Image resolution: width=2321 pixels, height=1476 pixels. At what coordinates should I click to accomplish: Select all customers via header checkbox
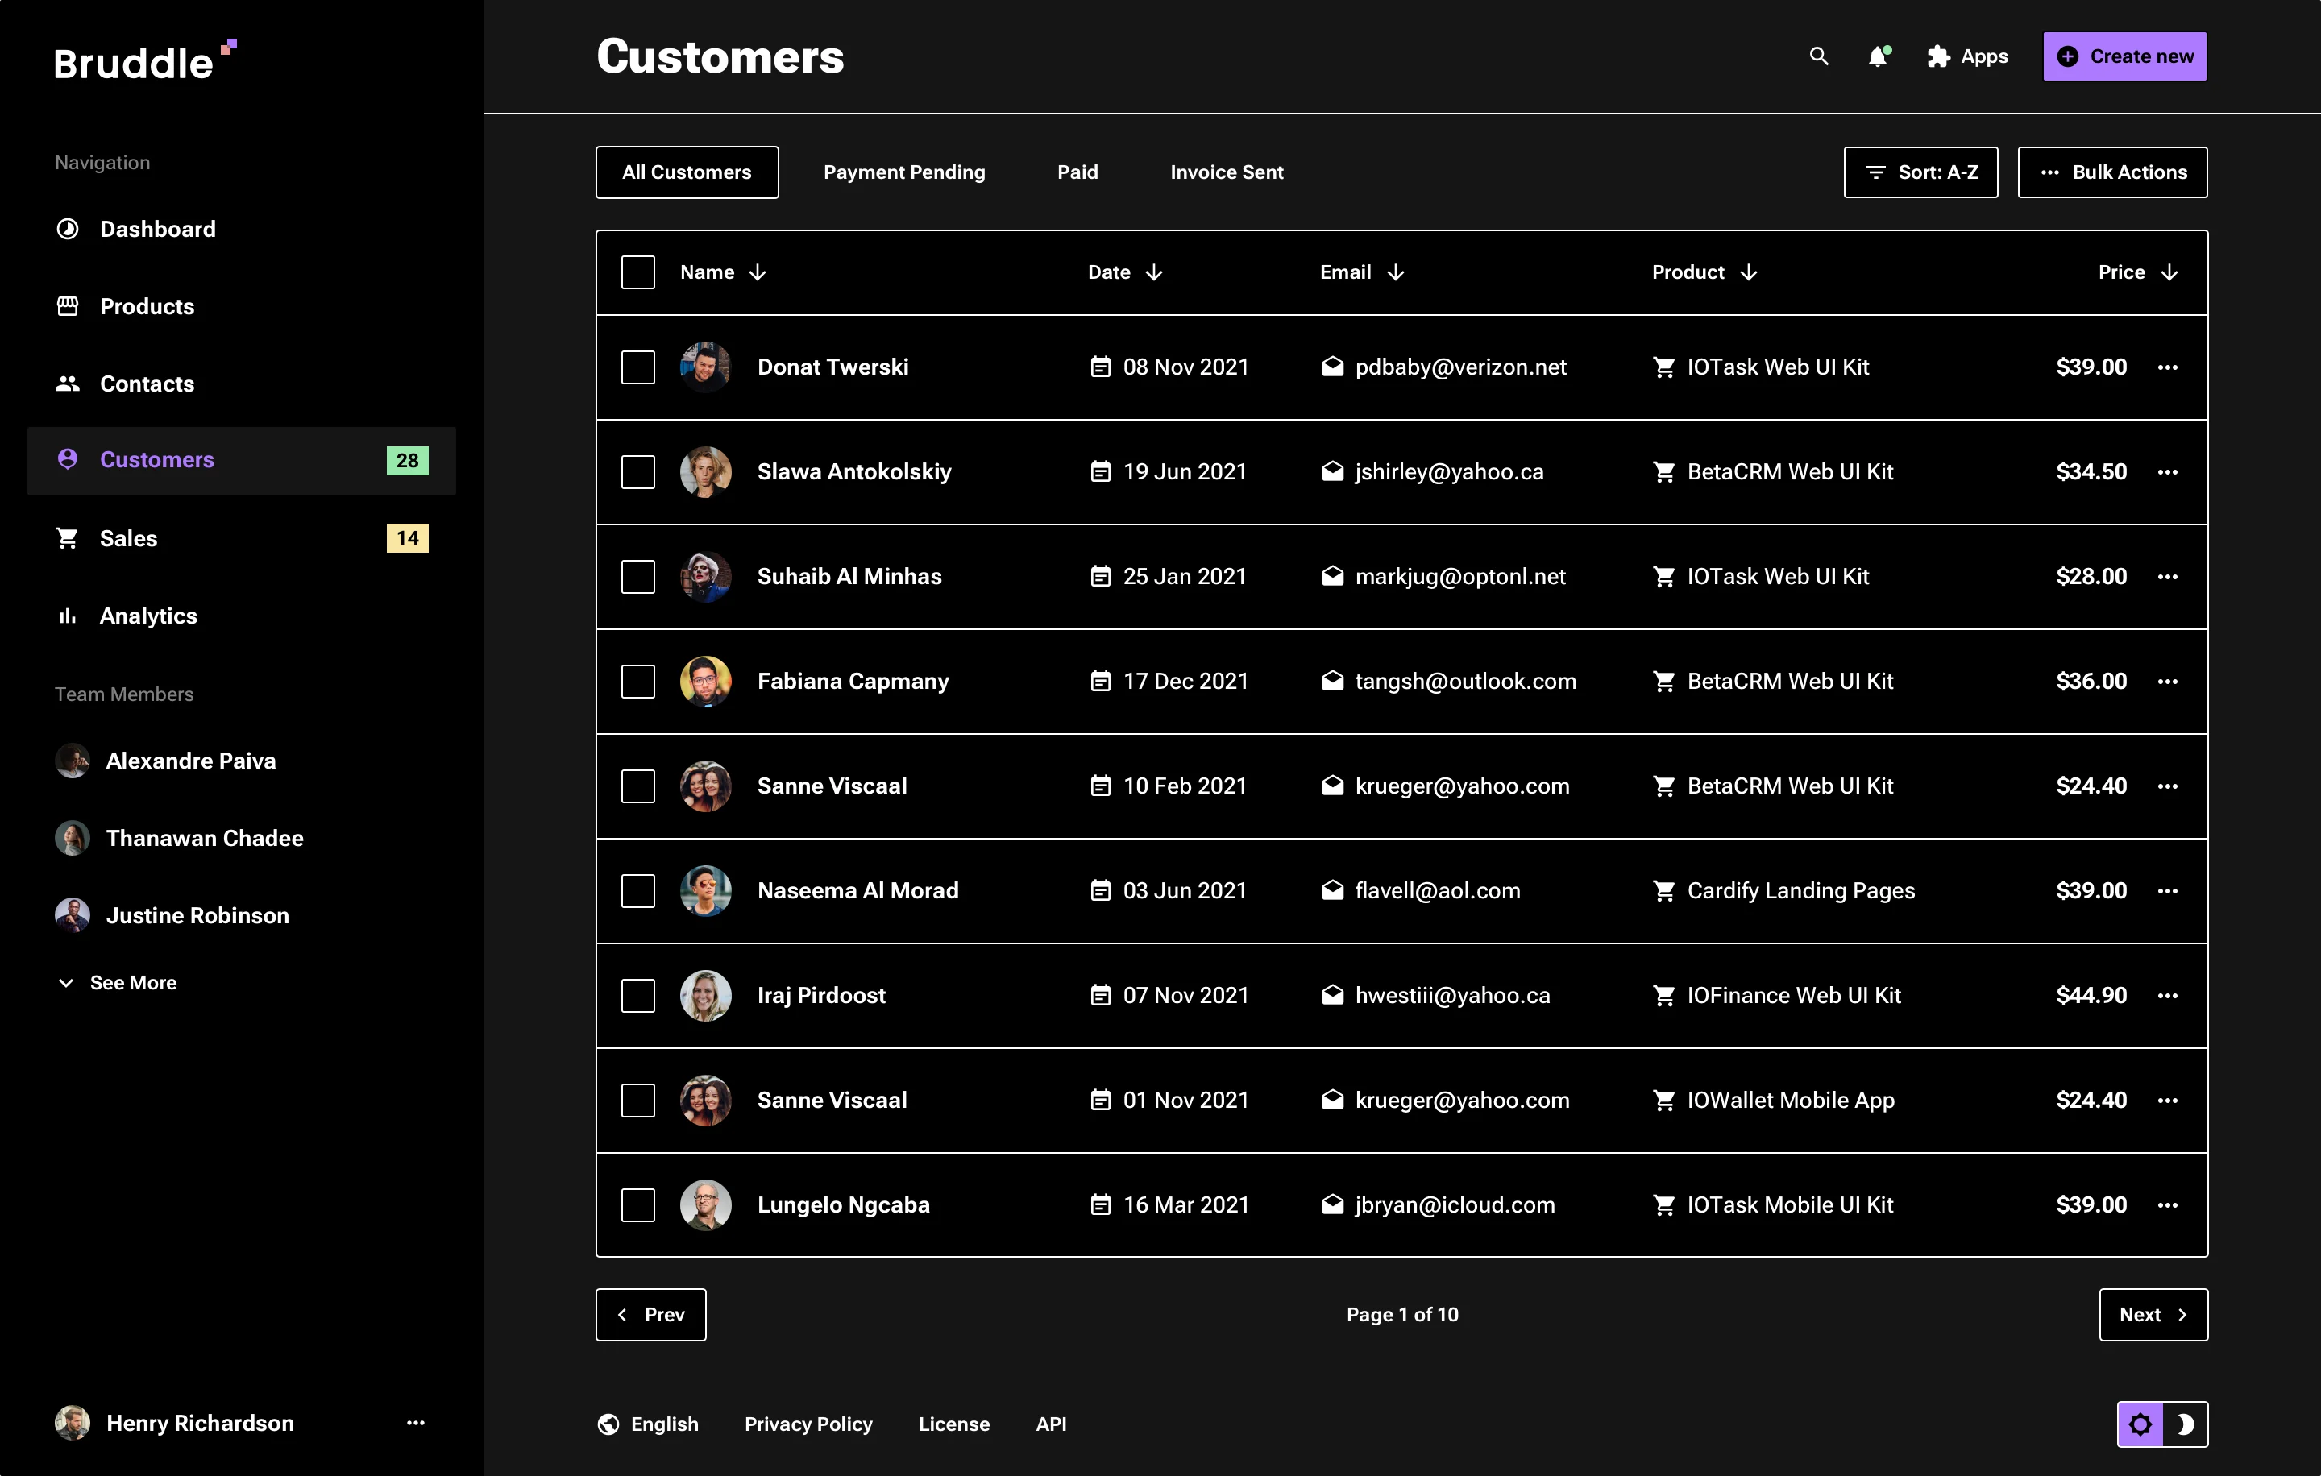click(x=637, y=272)
